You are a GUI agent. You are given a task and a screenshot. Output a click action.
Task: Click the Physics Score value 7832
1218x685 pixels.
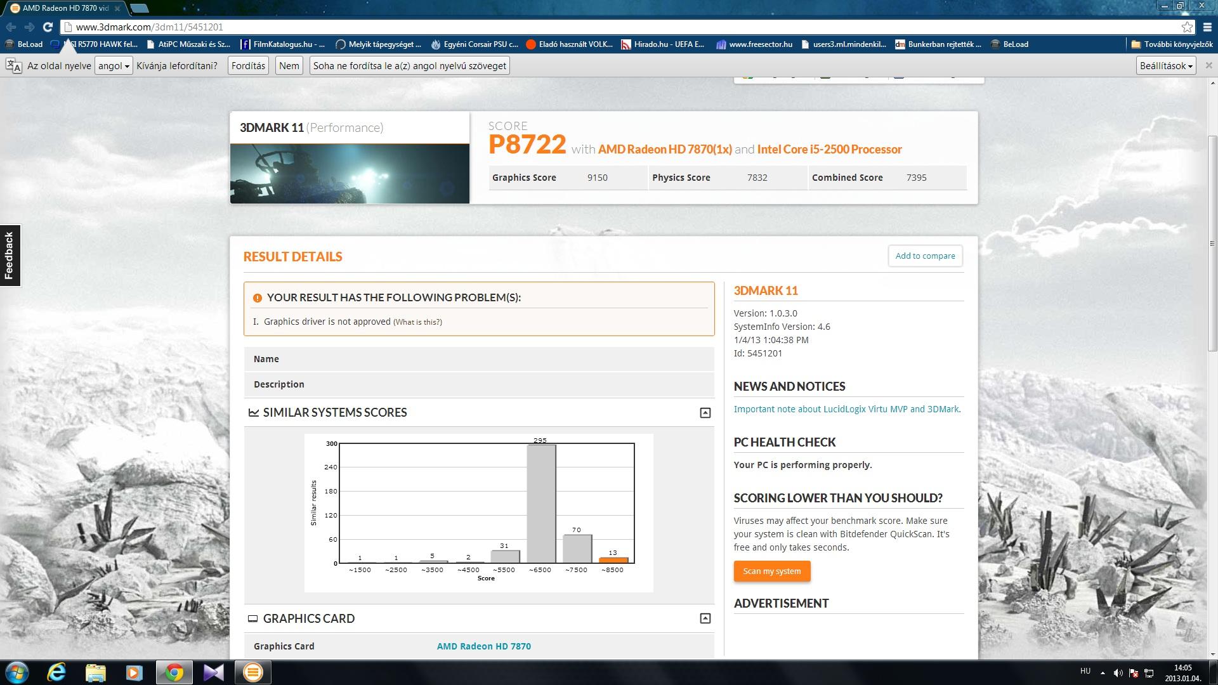click(757, 178)
